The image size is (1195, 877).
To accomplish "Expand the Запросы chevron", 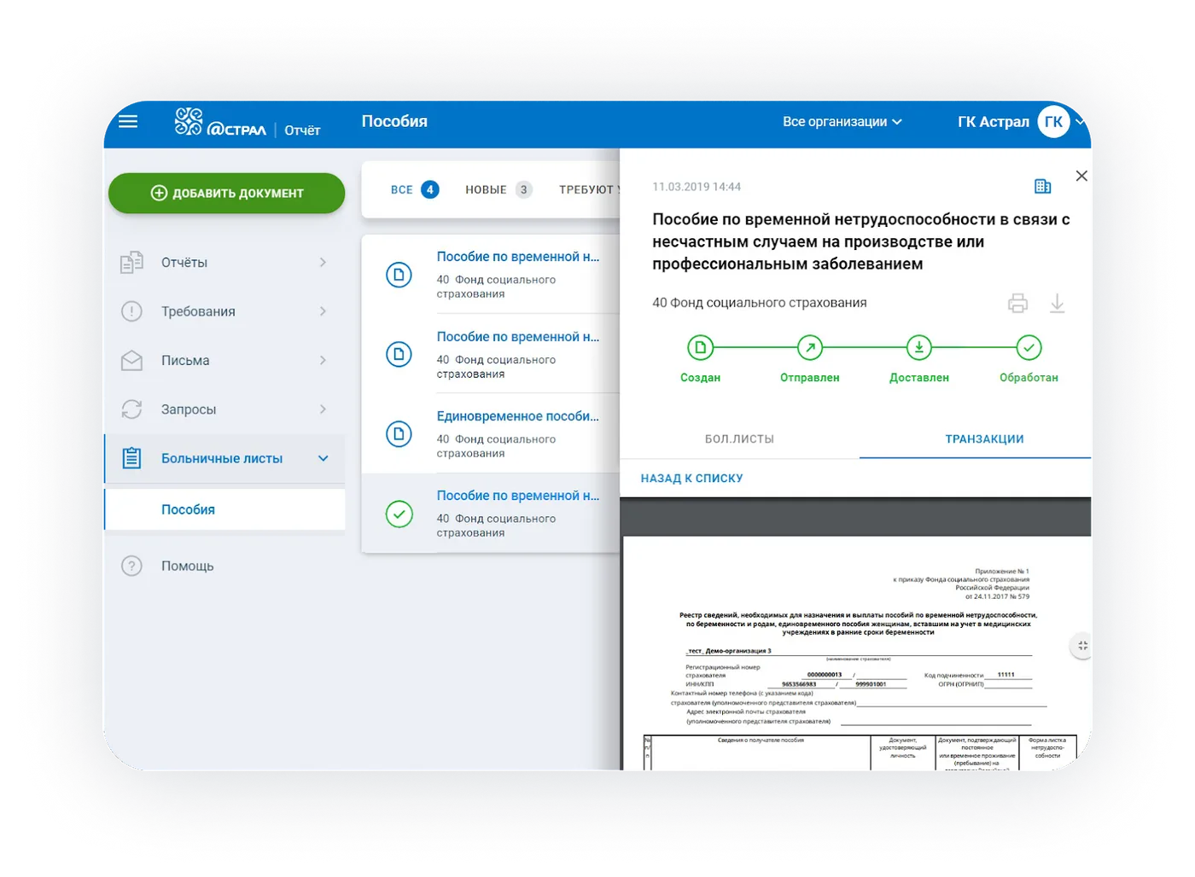I will (323, 409).
